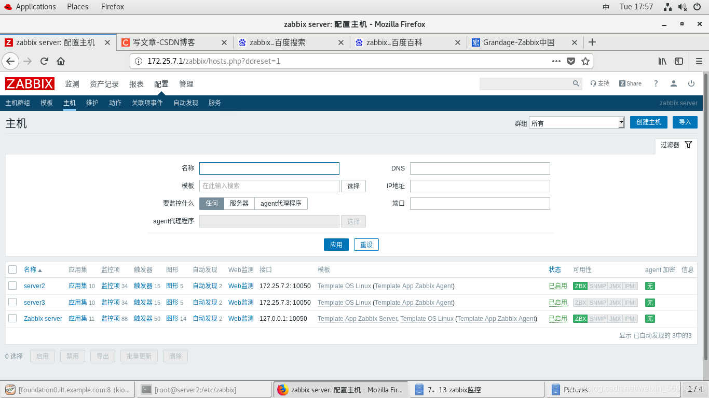Open Pocket save icon in address bar
This screenshot has width=709, height=398.
(571, 61)
